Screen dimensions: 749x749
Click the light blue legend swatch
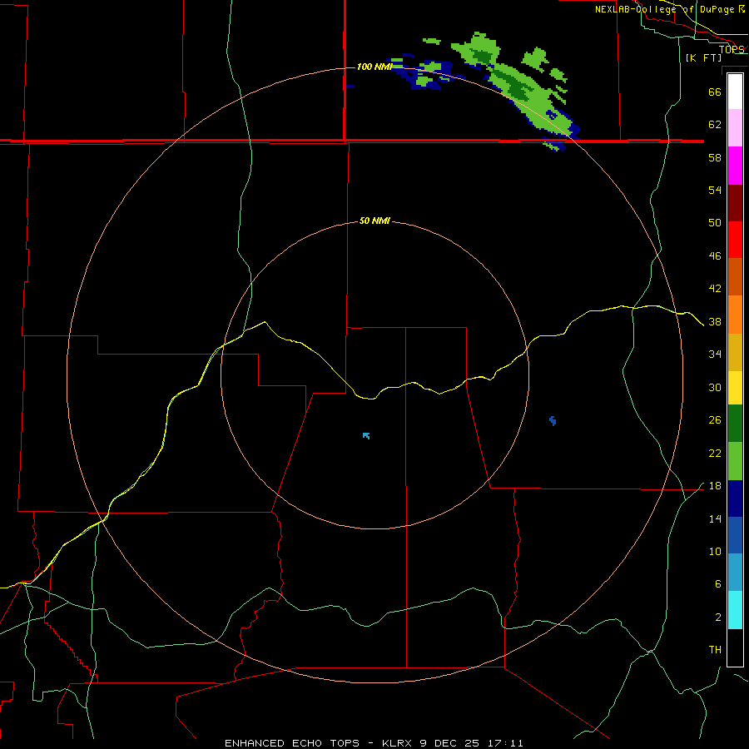click(x=735, y=572)
